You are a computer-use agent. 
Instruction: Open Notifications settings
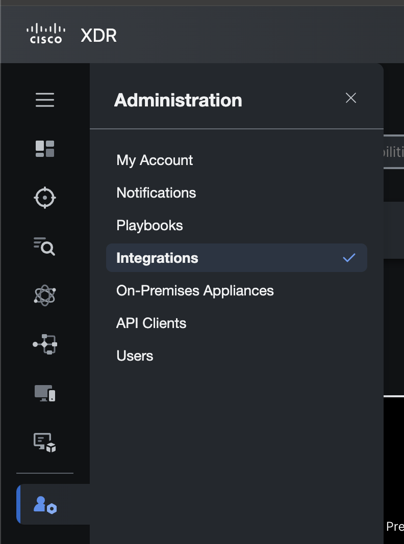(156, 193)
